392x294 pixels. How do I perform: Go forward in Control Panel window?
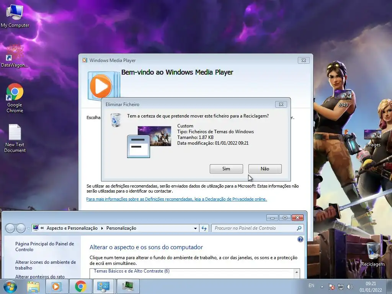21,228
